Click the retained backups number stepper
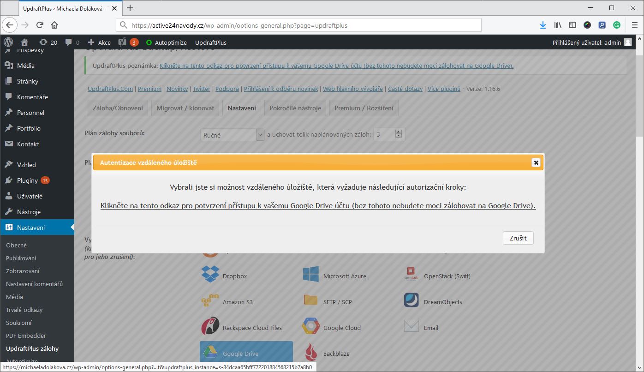This screenshot has height=372, width=644. 399,134
